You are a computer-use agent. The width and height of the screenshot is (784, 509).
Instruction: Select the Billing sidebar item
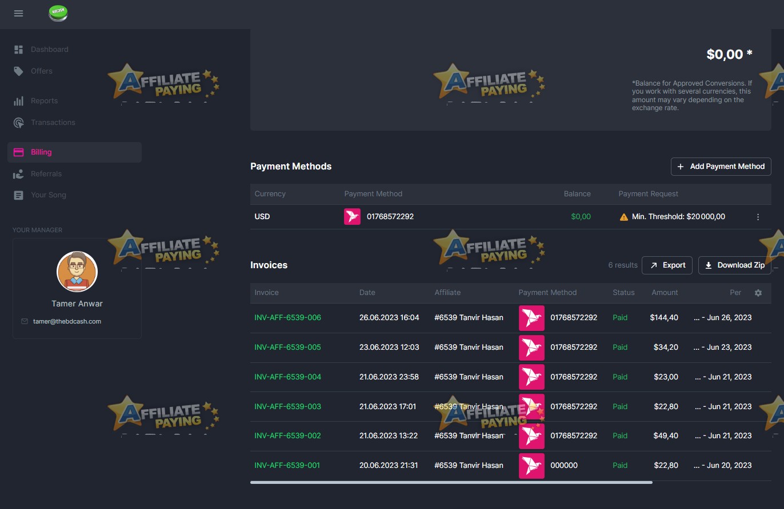(74, 152)
